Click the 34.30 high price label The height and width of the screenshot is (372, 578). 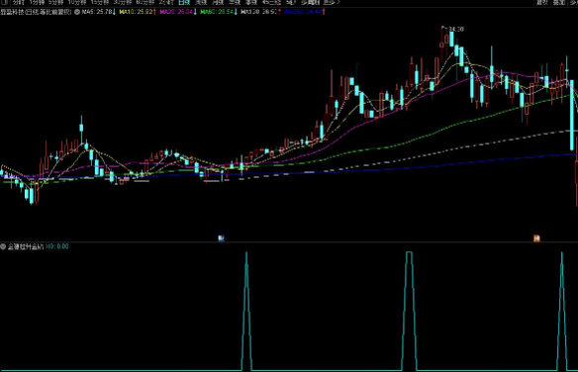pyautogui.click(x=456, y=29)
